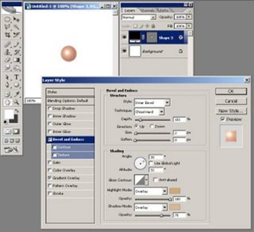Select the Layers tab
Screen dimensions: 254x232
129,10
